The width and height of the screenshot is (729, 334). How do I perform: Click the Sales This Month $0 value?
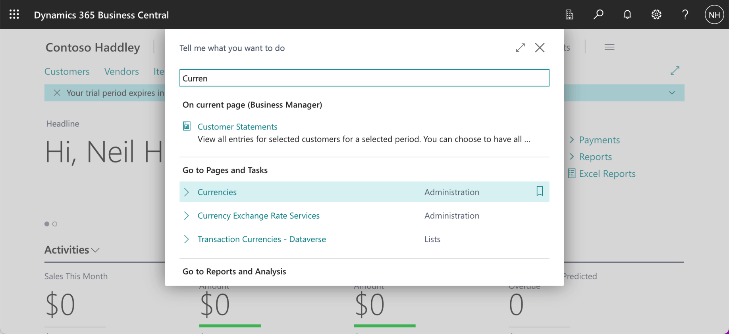coord(60,305)
